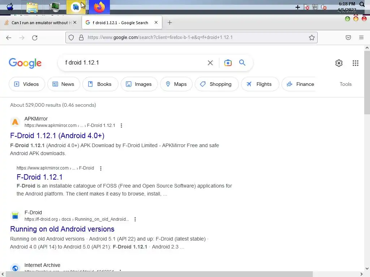Open the network tray icon

[x=315, y=7]
